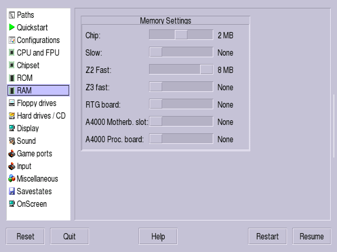Click the A4000 Motherb. slot slider handle
This screenshot has height=252, width=337.
point(156,121)
